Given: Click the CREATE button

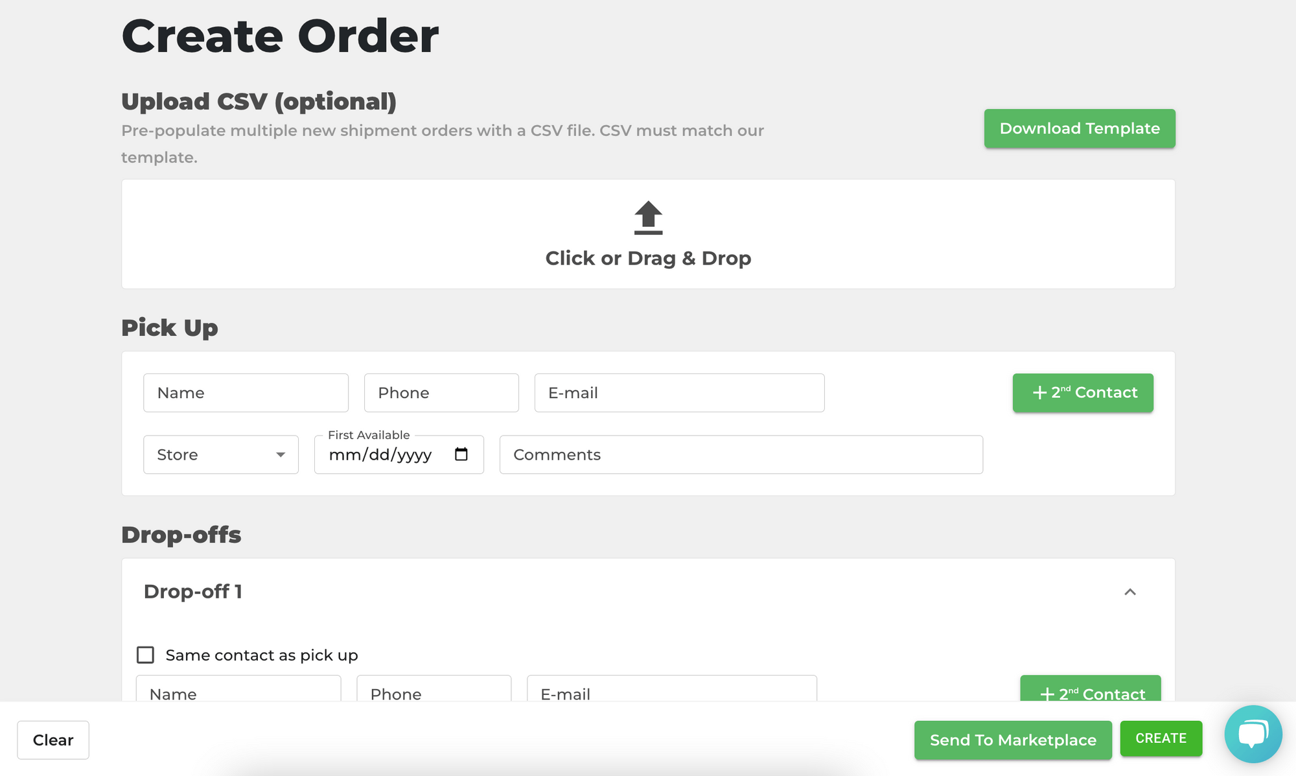Looking at the screenshot, I should click(x=1161, y=738).
